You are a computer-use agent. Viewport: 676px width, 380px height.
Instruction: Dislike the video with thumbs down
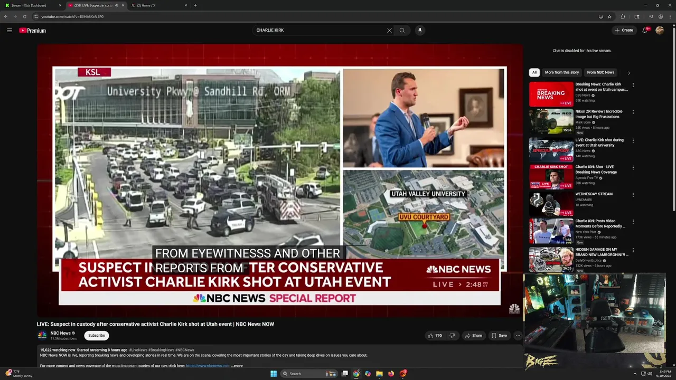coord(452,336)
